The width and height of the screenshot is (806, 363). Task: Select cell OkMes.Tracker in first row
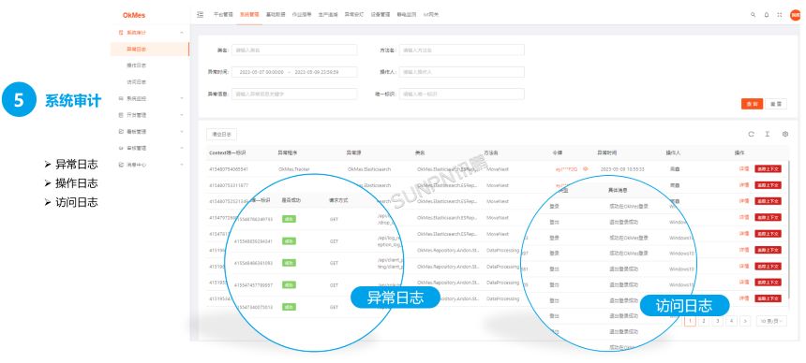tap(293, 168)
